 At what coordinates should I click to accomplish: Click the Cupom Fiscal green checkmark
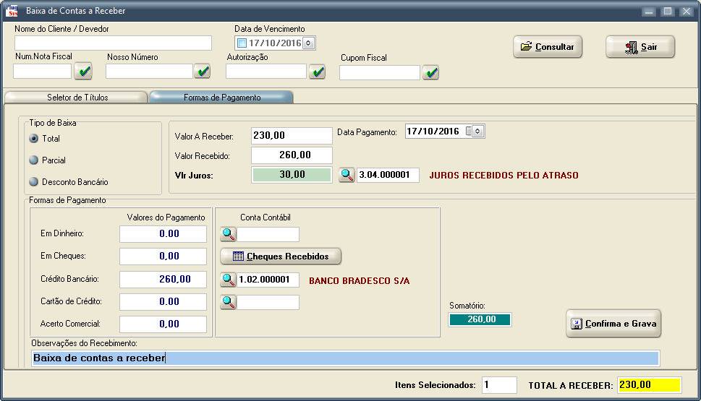[431, 72]
